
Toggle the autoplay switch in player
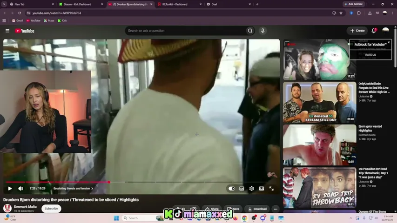(x=232, y=188)
